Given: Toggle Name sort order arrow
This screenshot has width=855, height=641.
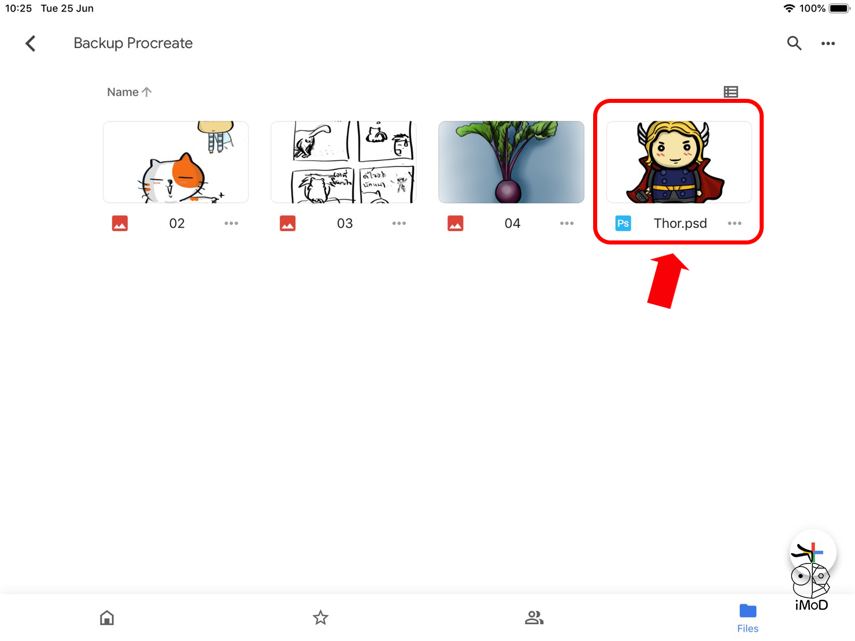Looking at the screenshot, I should coord(147,92).
